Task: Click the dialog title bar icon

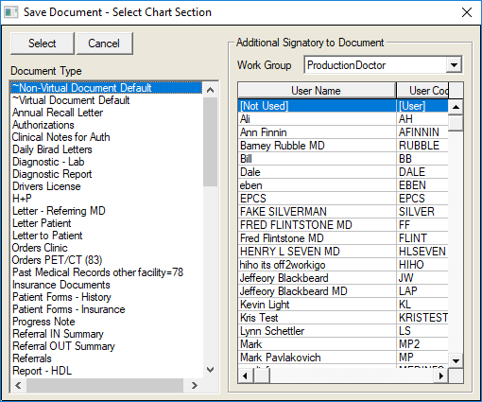Action: point(11,12)
